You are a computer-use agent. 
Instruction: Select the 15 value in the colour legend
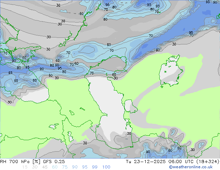point(25,167)
